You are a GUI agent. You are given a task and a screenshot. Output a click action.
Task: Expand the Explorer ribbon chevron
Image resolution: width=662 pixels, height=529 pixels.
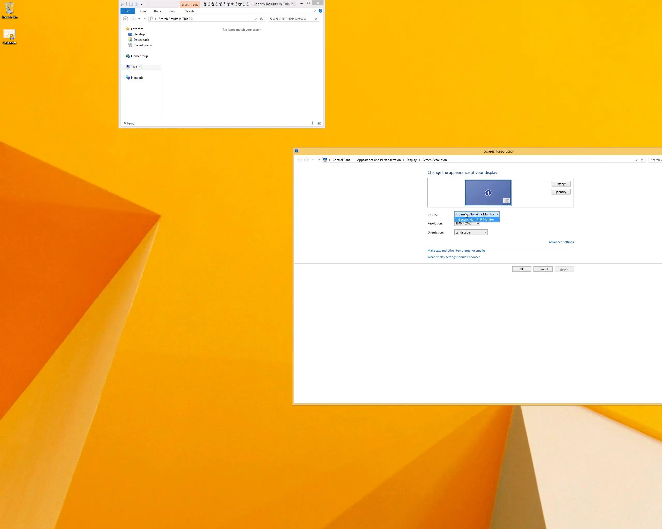tap(314, 11)
